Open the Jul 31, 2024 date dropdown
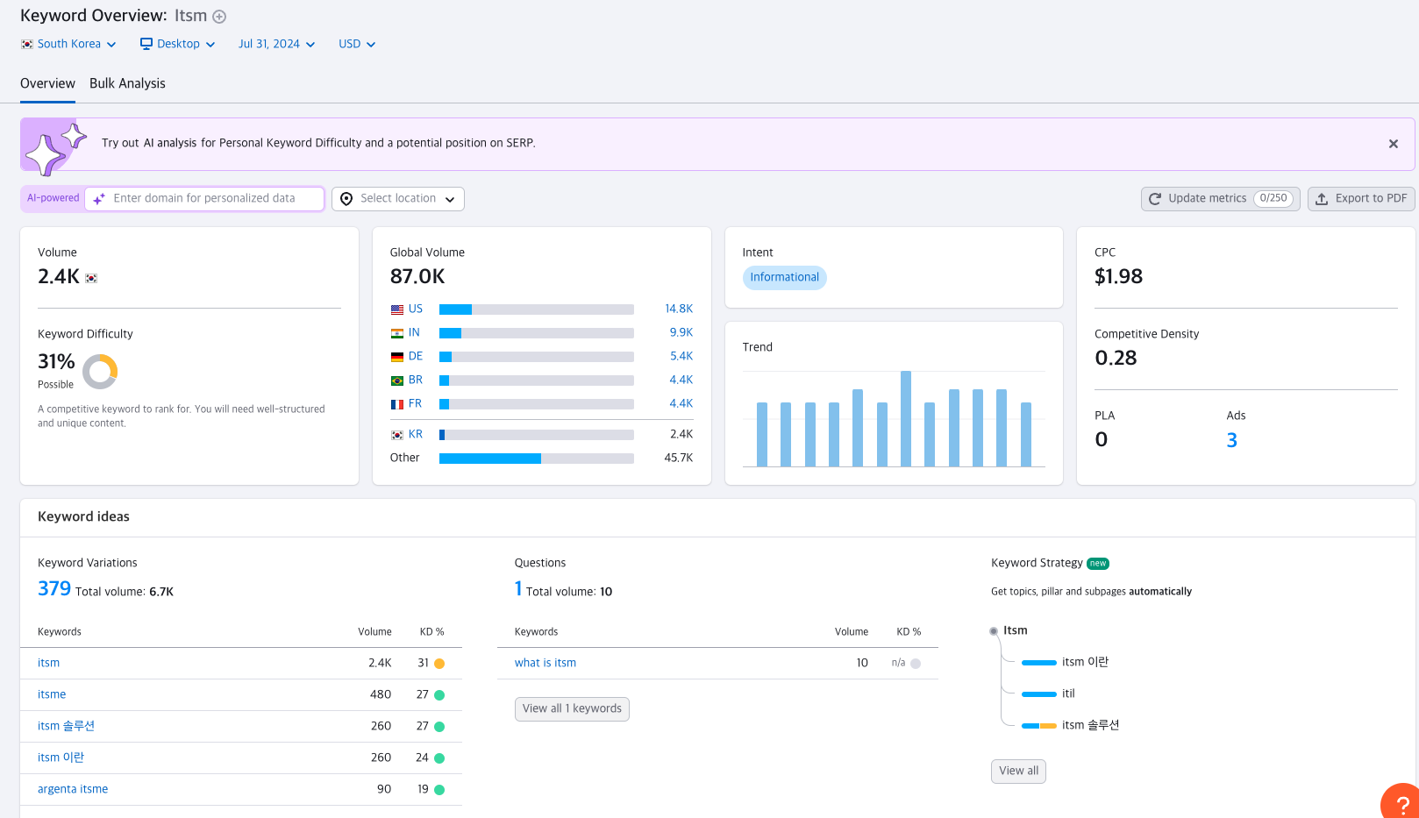 coord(276,43)
